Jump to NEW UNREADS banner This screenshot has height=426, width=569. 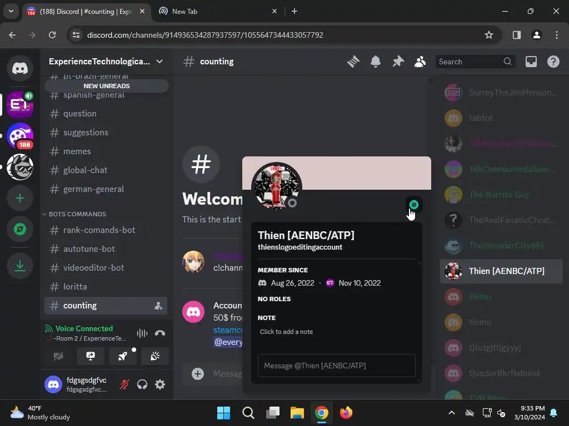(106, 86)
